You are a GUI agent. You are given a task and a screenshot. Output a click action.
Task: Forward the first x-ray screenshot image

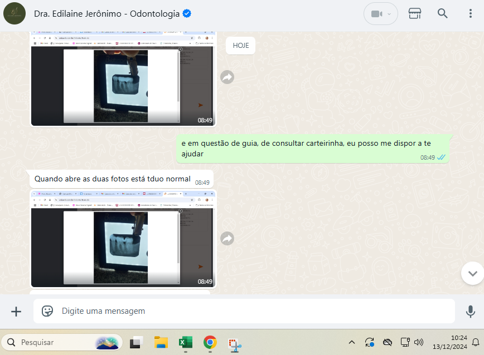[227, 77]
